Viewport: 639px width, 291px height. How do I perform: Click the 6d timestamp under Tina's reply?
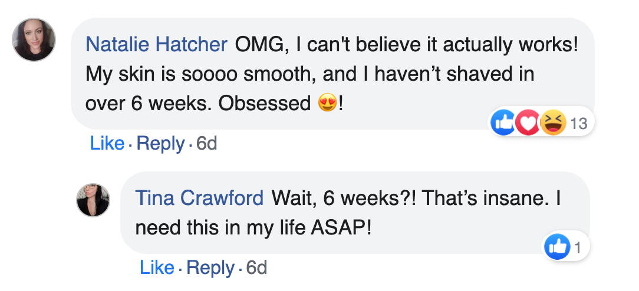[x=256, y=268]
